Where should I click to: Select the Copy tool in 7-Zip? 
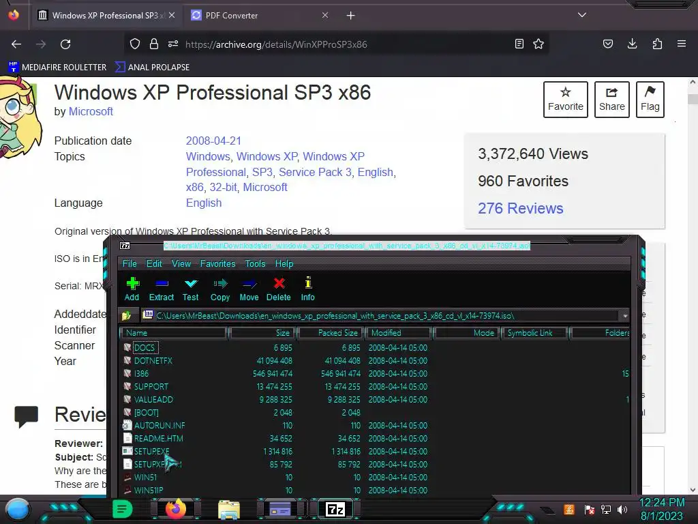[x=220, y=289]
